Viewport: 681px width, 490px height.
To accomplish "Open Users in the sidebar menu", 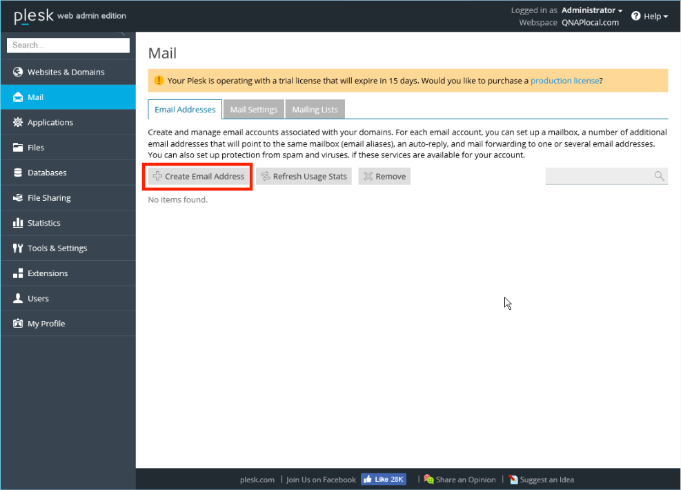I will click(38, 299).
